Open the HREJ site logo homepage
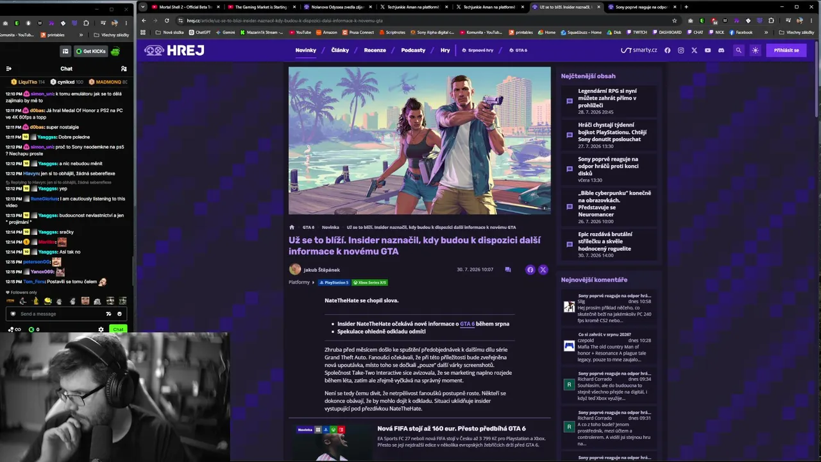The width and height of the screenshot is (821, 462). [x=174, y=50]
